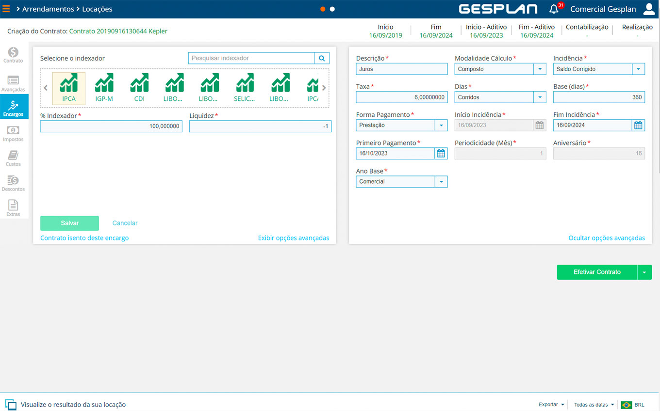This screenshot has width=660, height=412.
Task: Go to the Descontos sidebar tab
Action: 14,184
